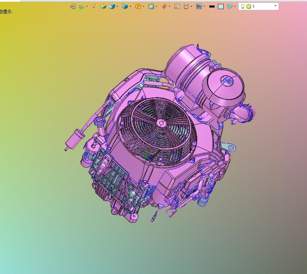Click the yellow-top box workplane icon
307x274 pixels.
103,7
